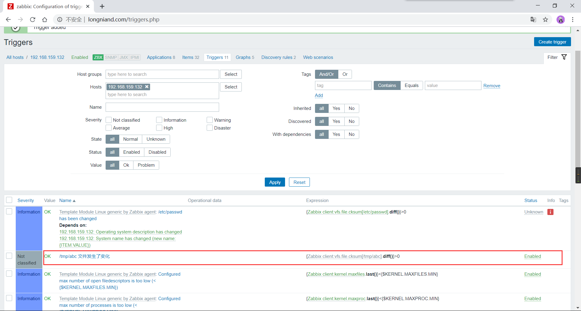Set Value filter to Ok

[x=126, y=165]
